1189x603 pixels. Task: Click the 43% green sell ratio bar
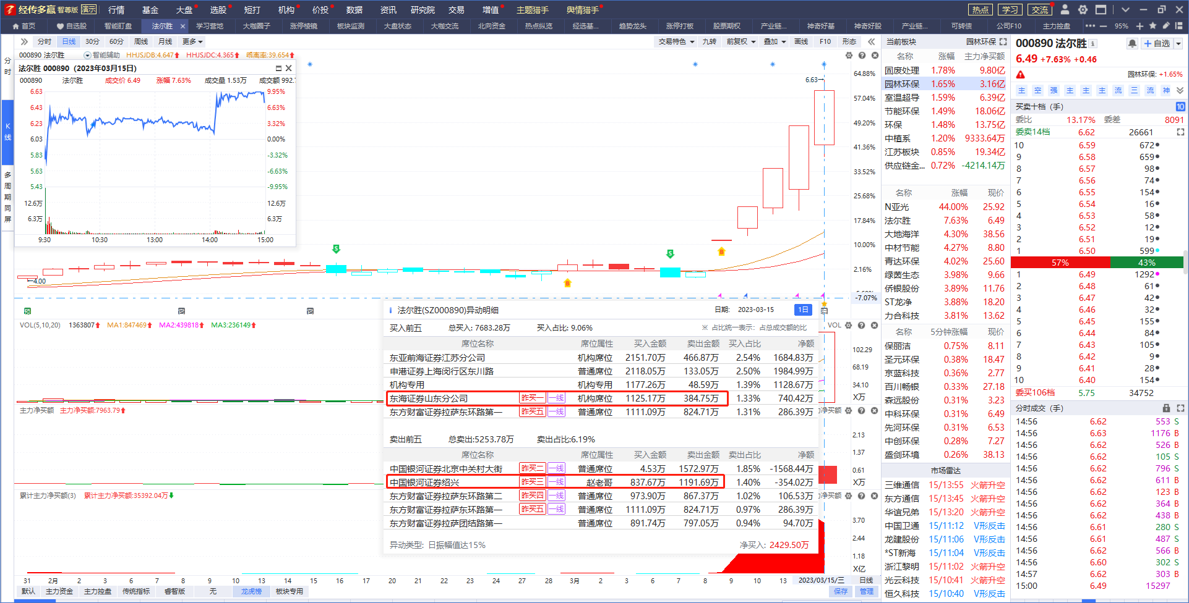click(x=1147, y=263)
